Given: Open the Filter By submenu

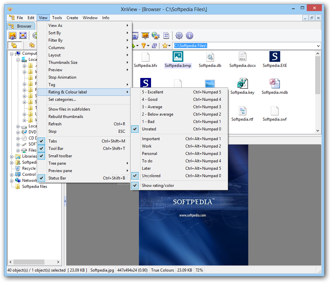Looking at the screenshot, I should click(x=84, y=40).
